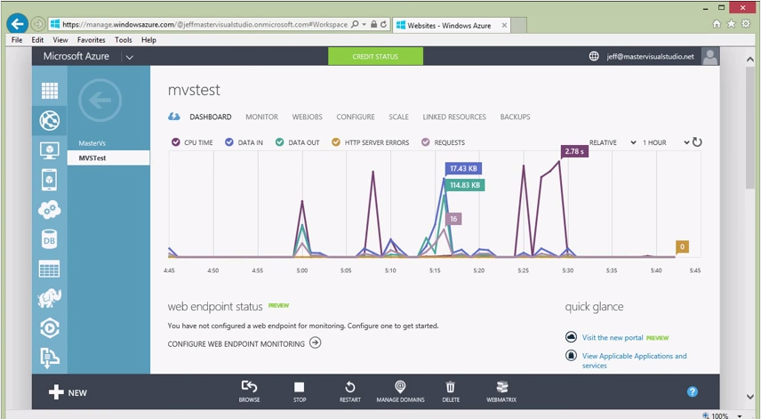The height and width of the screenshot is (419, 761).
Task: Click the STOP icon in bottom command bar
Action: (300, 387)
